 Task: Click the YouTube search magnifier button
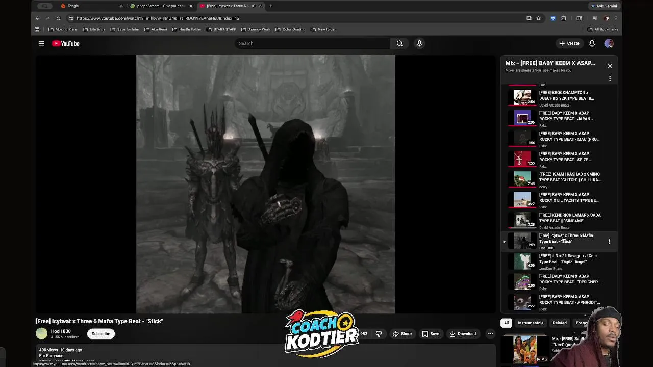[x=400, y=43]
